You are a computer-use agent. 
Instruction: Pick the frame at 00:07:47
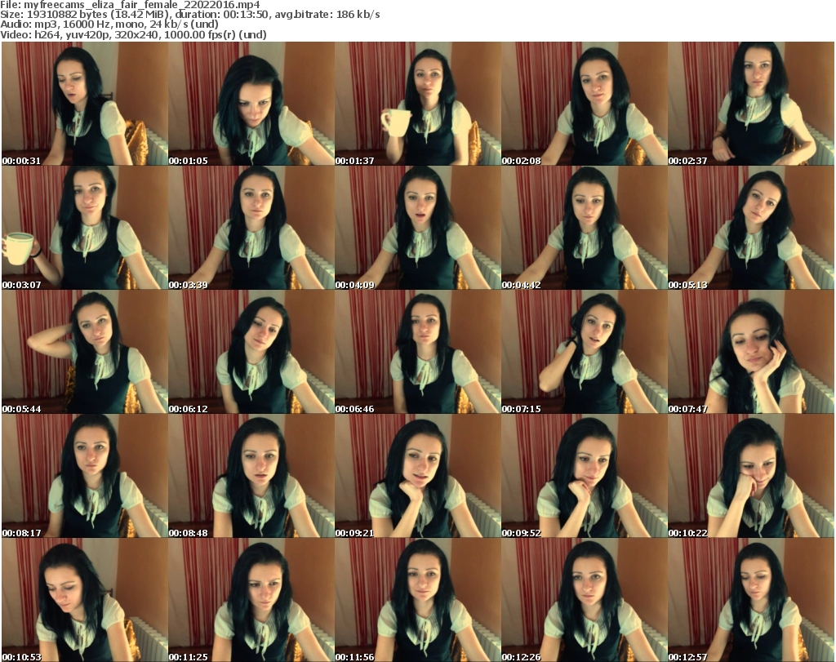(x=751, y=353)
